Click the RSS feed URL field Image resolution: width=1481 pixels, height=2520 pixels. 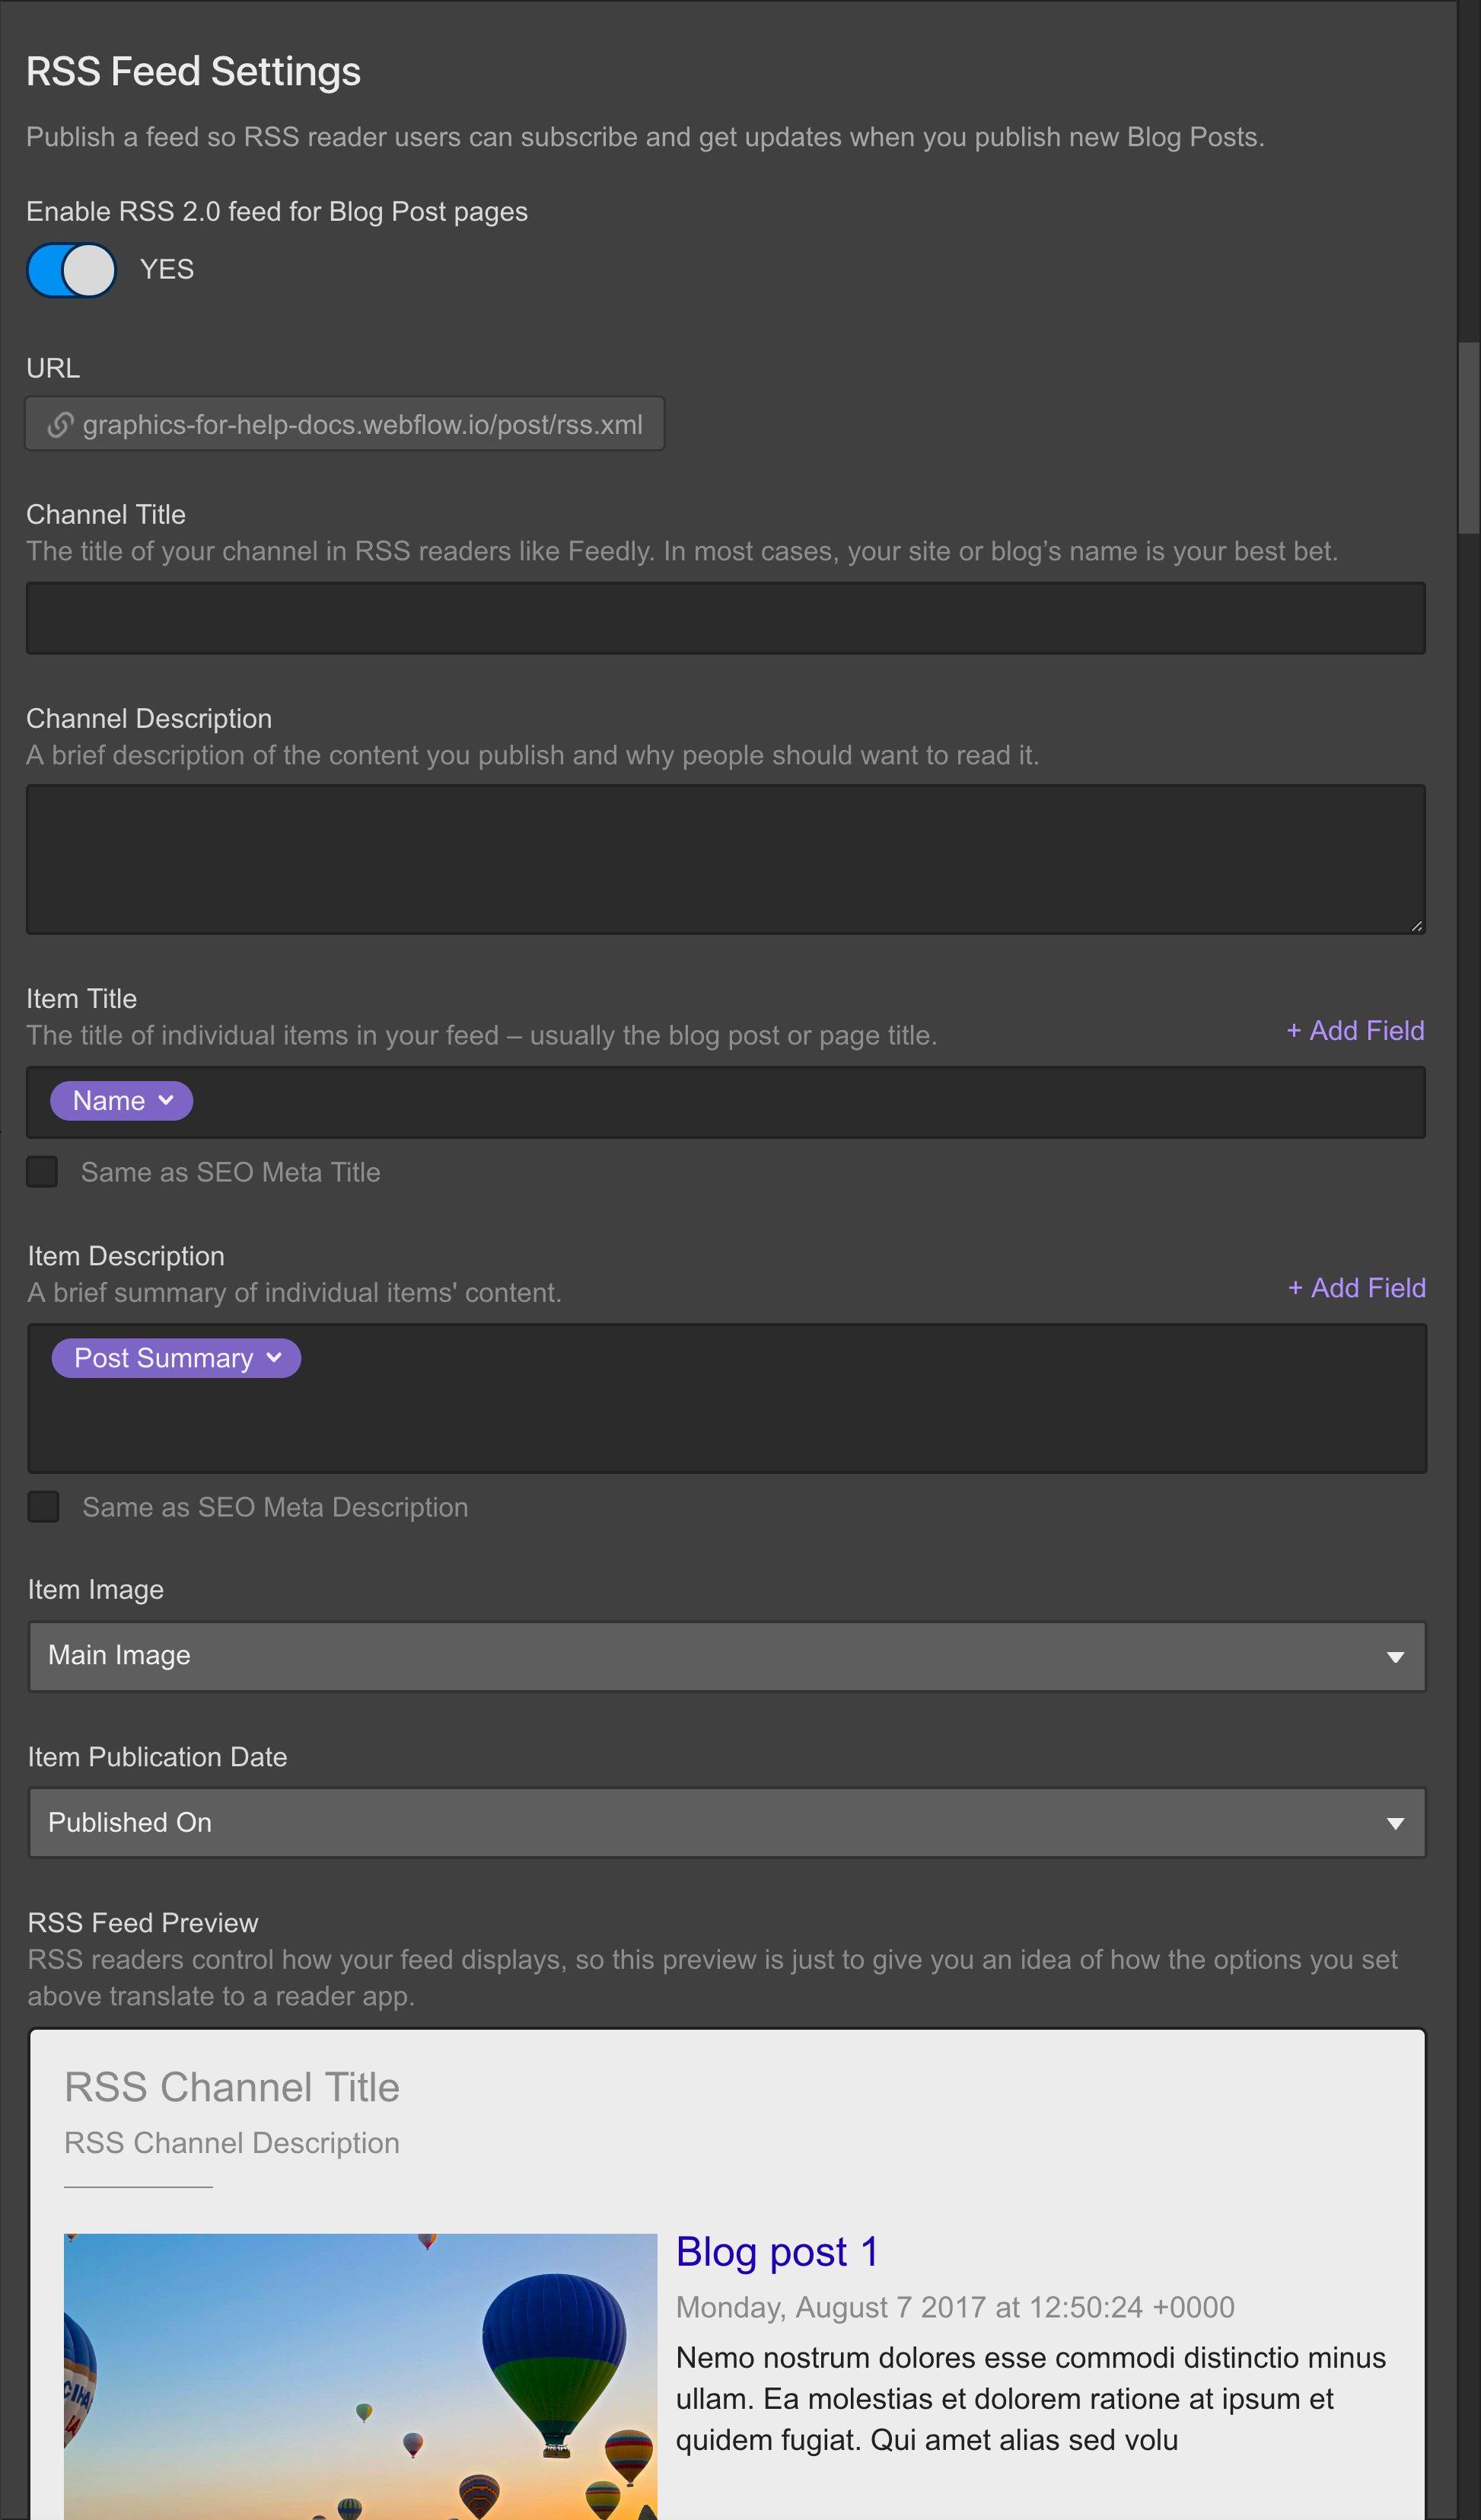pos(345,424)
